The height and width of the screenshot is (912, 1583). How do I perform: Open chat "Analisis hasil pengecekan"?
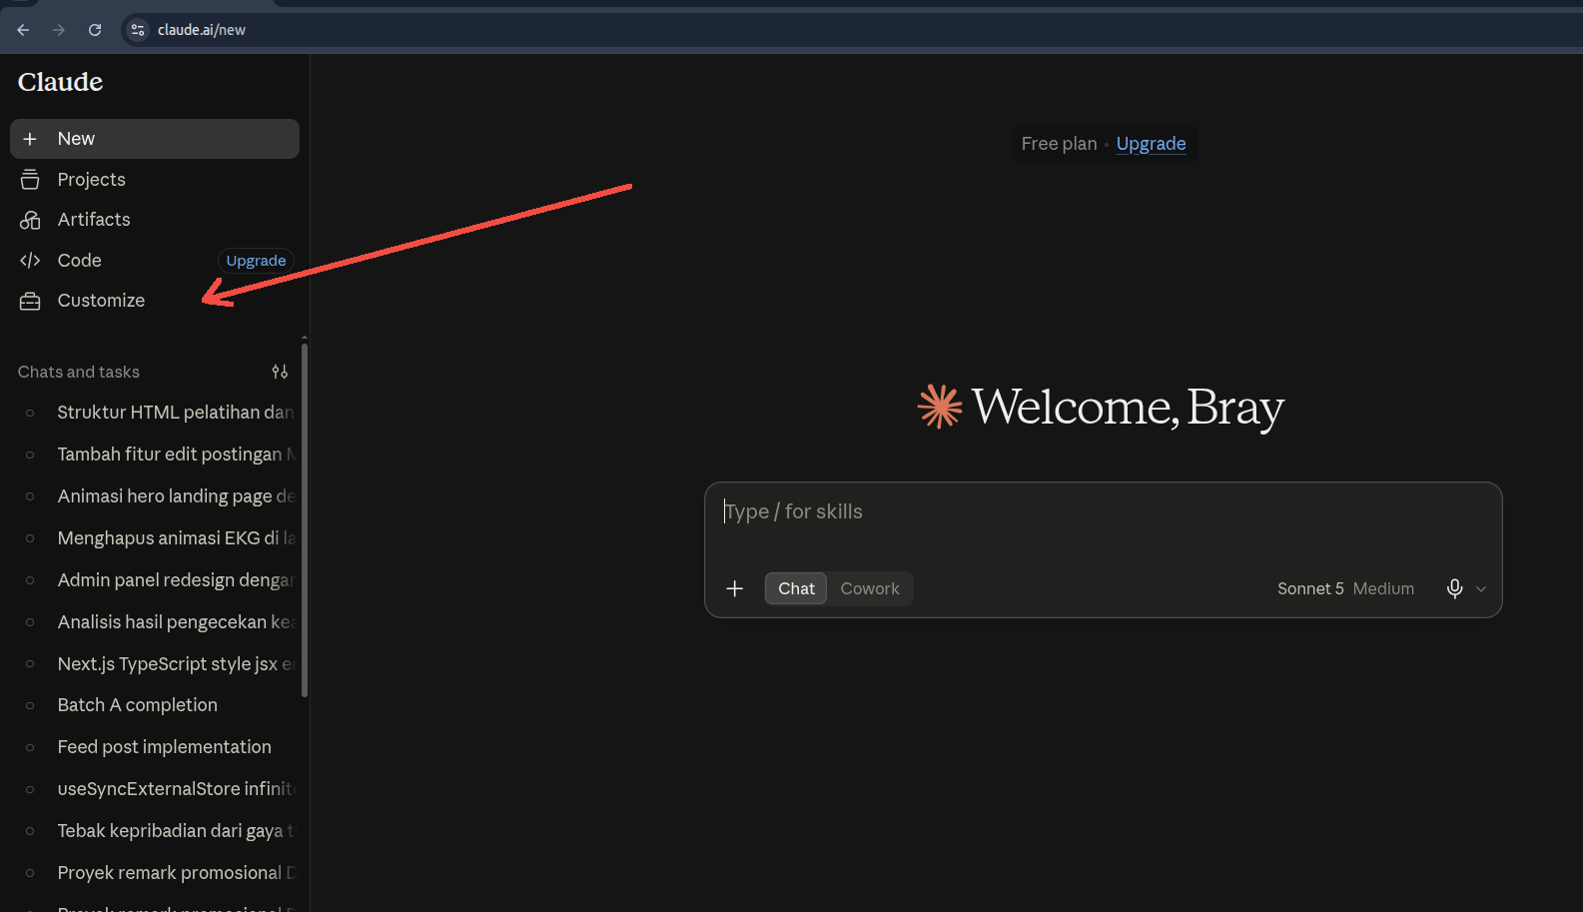pyautogui.click(x=155, y=622)
